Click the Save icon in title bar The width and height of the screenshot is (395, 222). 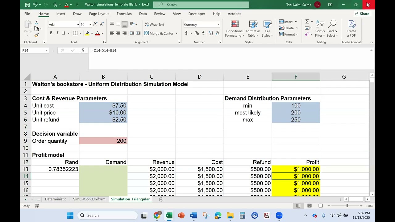click(27, 5)
